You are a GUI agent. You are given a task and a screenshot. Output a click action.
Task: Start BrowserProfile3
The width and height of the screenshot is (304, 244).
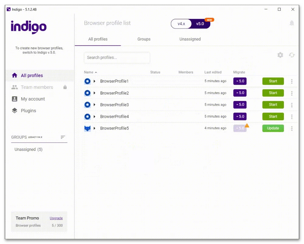pyautogui.click(x=273, y=105)
